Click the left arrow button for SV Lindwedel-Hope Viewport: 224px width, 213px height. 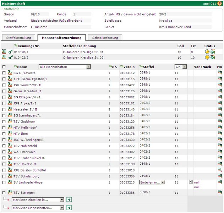point(190,182)
